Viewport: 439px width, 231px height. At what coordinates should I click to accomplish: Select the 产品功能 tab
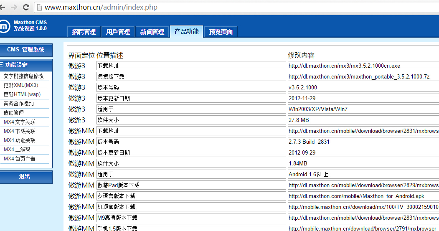pyautogui.click(x=186, y=31)
